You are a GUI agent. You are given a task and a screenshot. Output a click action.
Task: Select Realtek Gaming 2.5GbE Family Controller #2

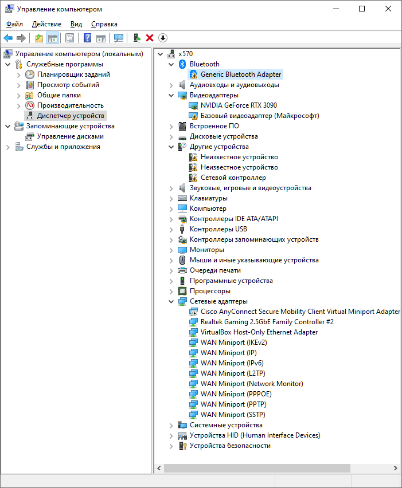click(267, 322)
